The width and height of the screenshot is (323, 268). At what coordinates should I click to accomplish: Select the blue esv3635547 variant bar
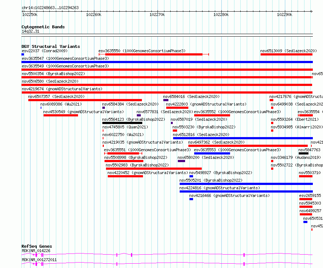[x=167, y=62]
